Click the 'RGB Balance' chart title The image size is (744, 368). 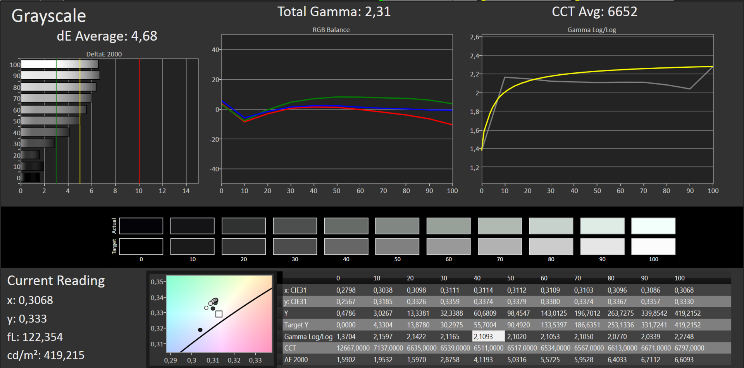331,30
